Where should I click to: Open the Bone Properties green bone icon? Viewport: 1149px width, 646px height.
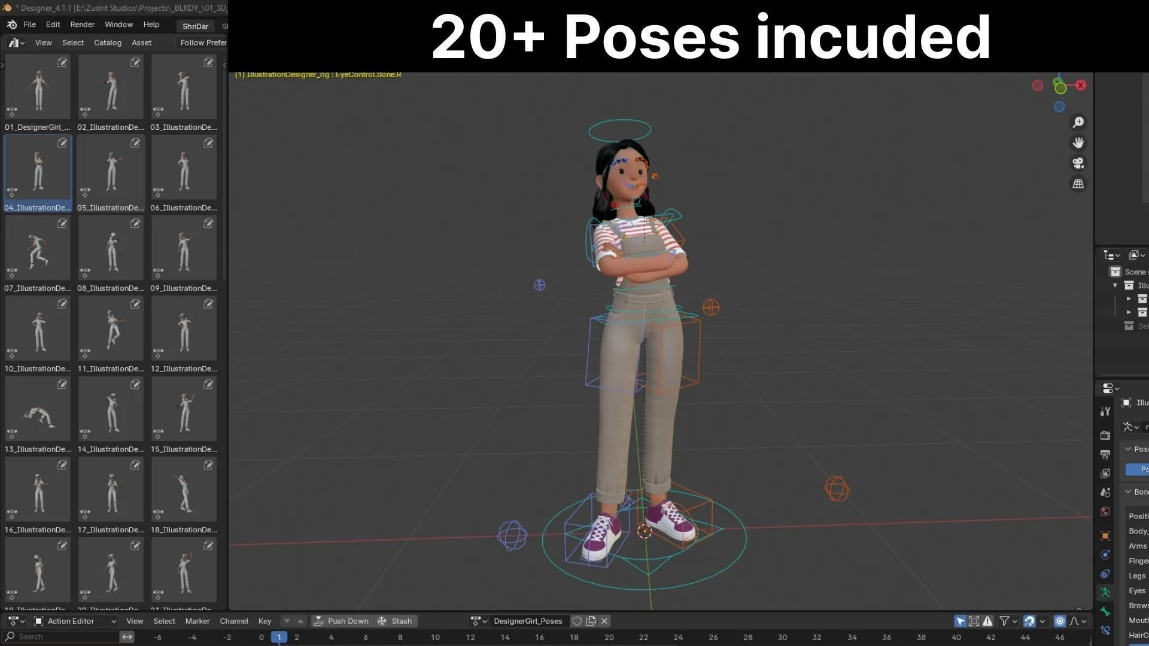1105,612
